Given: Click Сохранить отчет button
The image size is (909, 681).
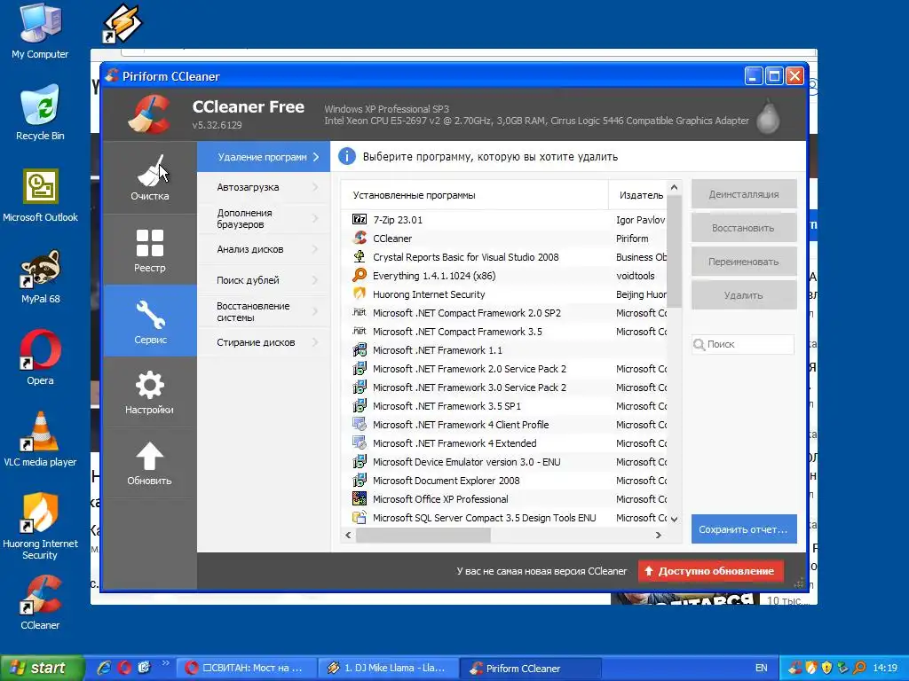Looking at the screenshot, I should point(744,528).
